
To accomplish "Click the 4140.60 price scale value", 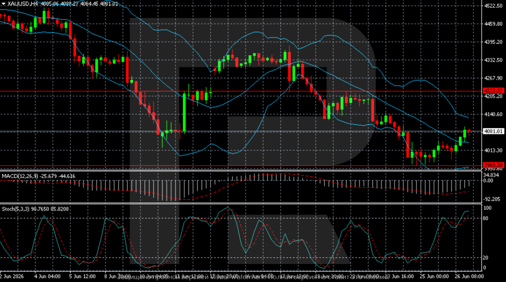I will tap(493, 114).
